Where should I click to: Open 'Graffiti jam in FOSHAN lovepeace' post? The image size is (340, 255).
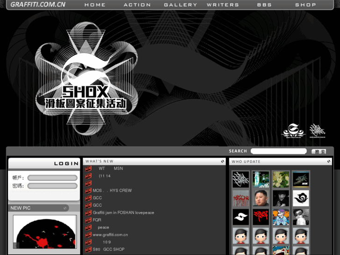click(x=123, y=213)
